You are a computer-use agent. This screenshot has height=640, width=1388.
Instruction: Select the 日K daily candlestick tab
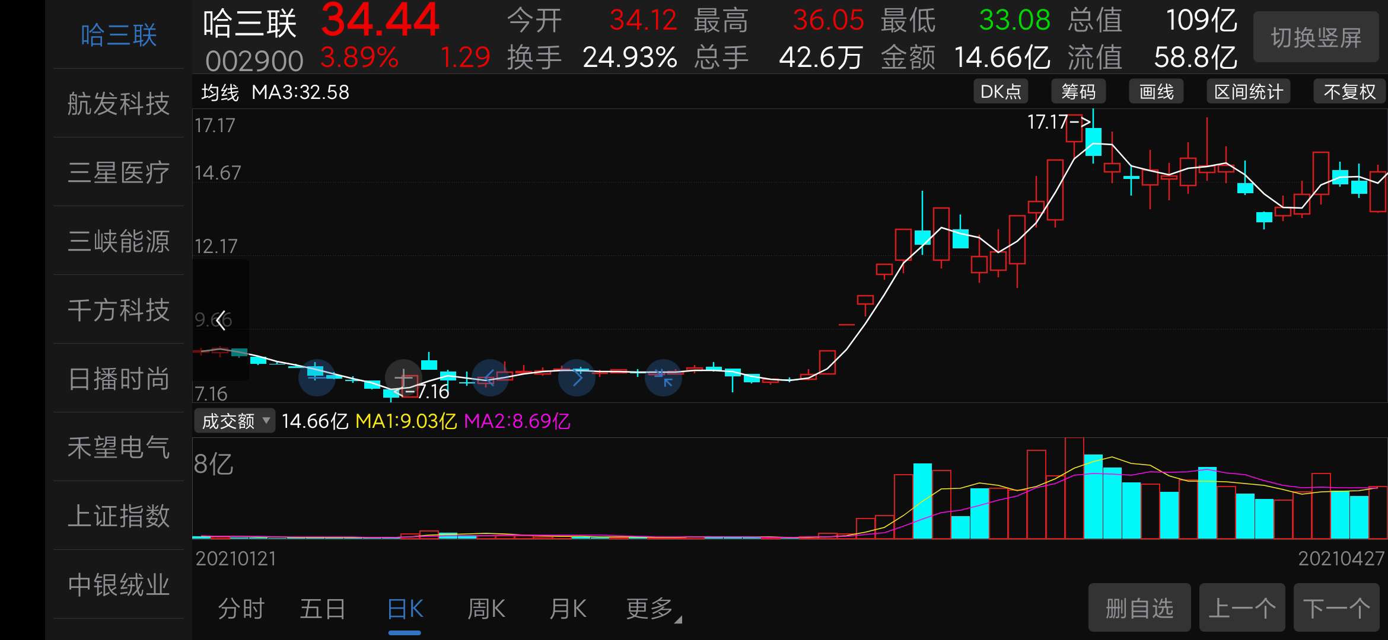[x=405, y=609]
